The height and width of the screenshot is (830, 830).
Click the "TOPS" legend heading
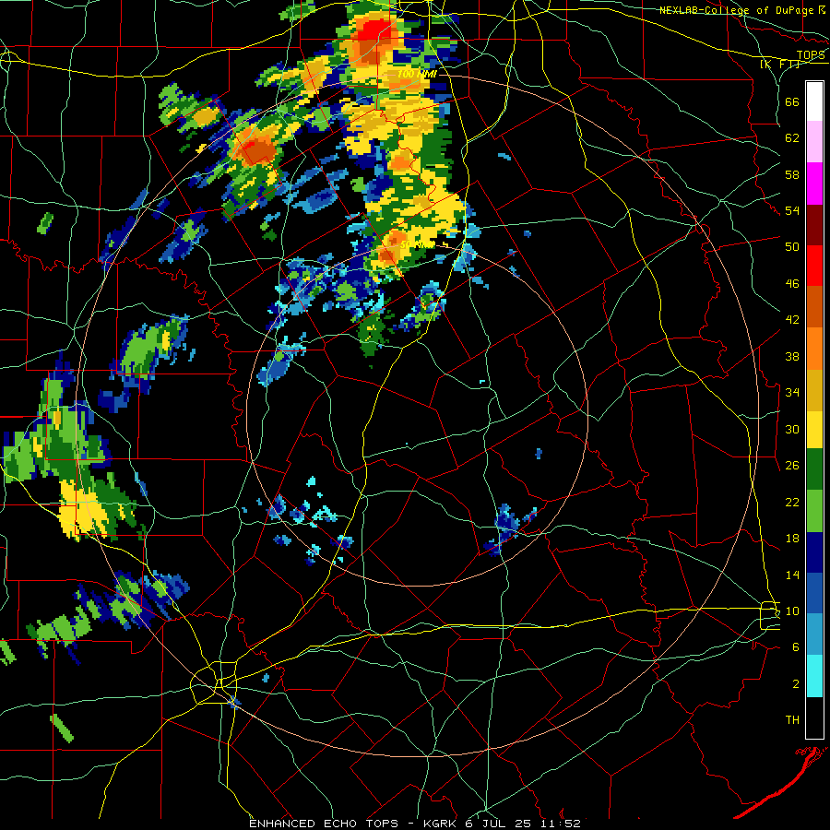[x=811, y=54]
